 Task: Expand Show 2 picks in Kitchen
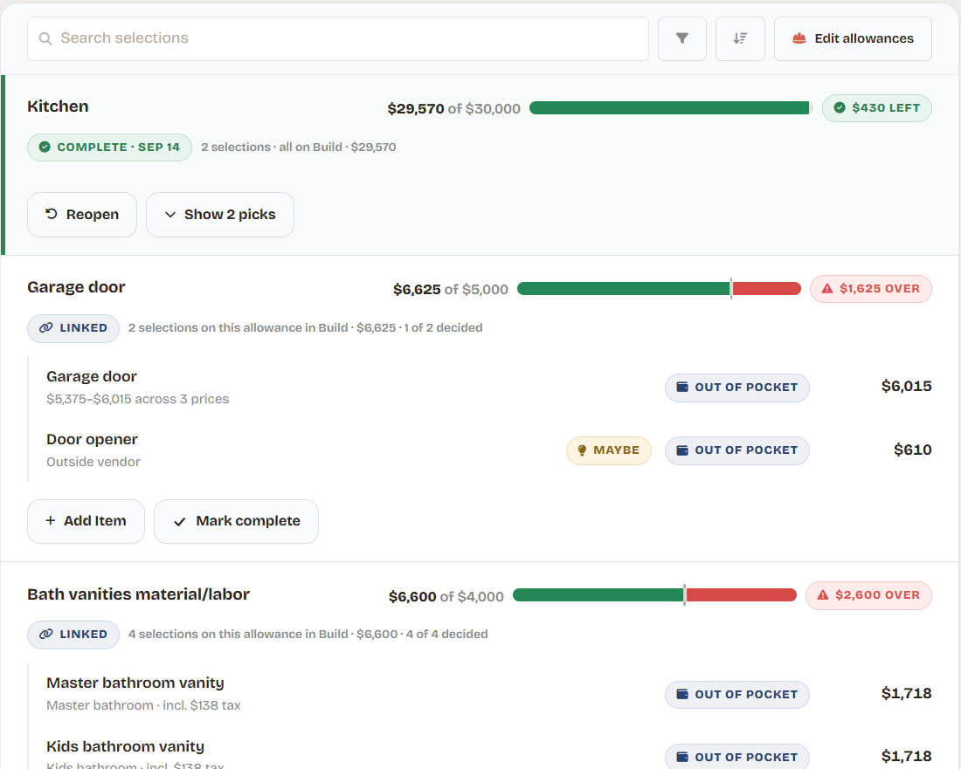pos(220,215)
